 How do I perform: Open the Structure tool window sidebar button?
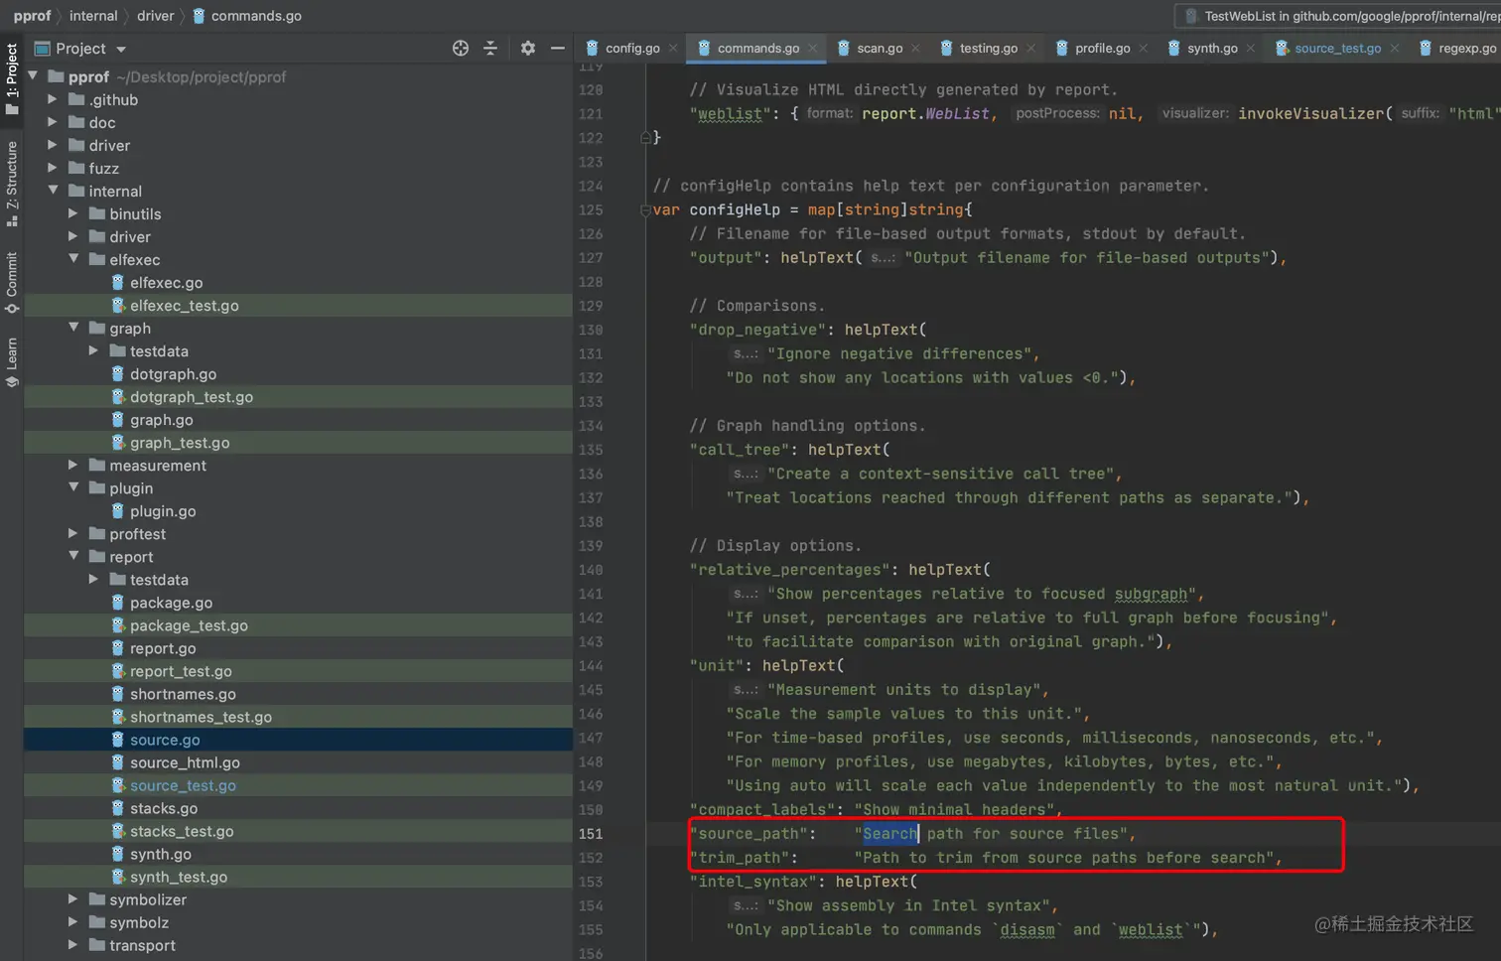(x=12, y=182)
